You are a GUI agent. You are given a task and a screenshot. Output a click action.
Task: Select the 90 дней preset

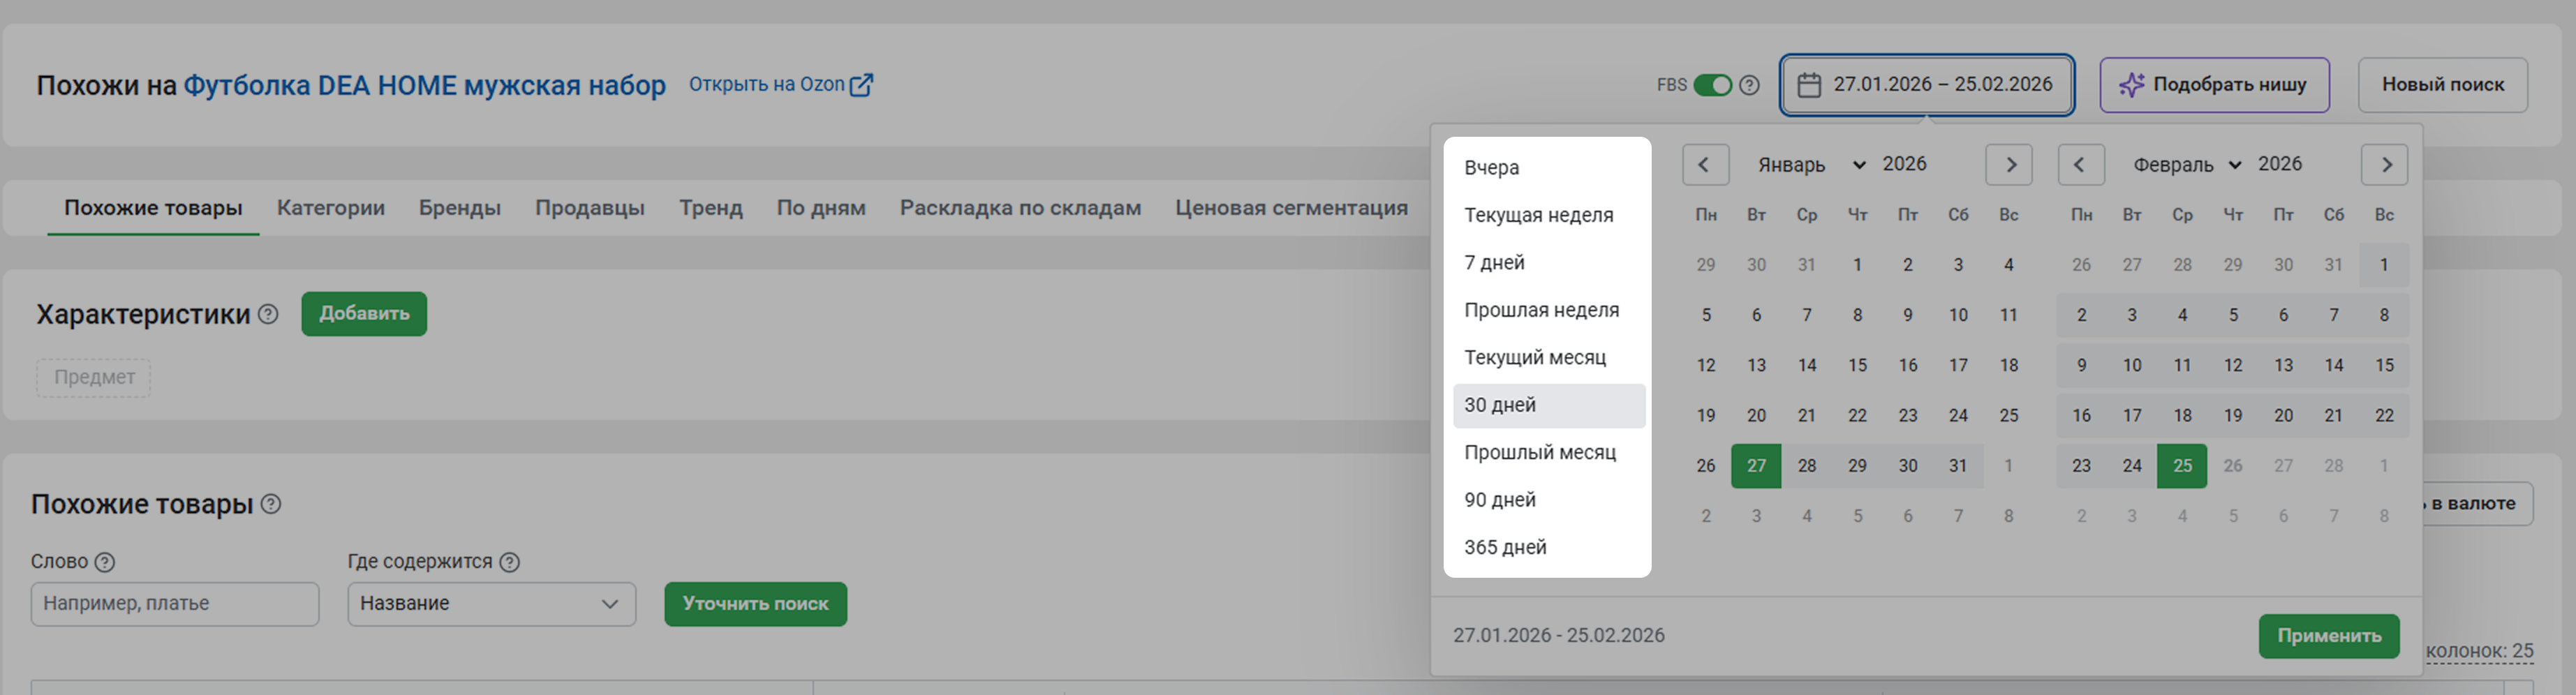pos(1500,500)
